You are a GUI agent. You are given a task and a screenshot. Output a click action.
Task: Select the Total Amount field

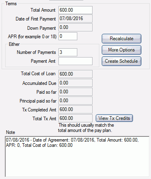(x=75, y=10)
